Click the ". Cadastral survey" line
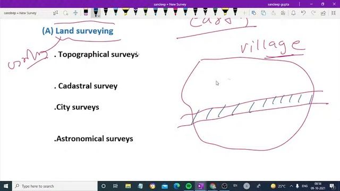 pos(86,86)
